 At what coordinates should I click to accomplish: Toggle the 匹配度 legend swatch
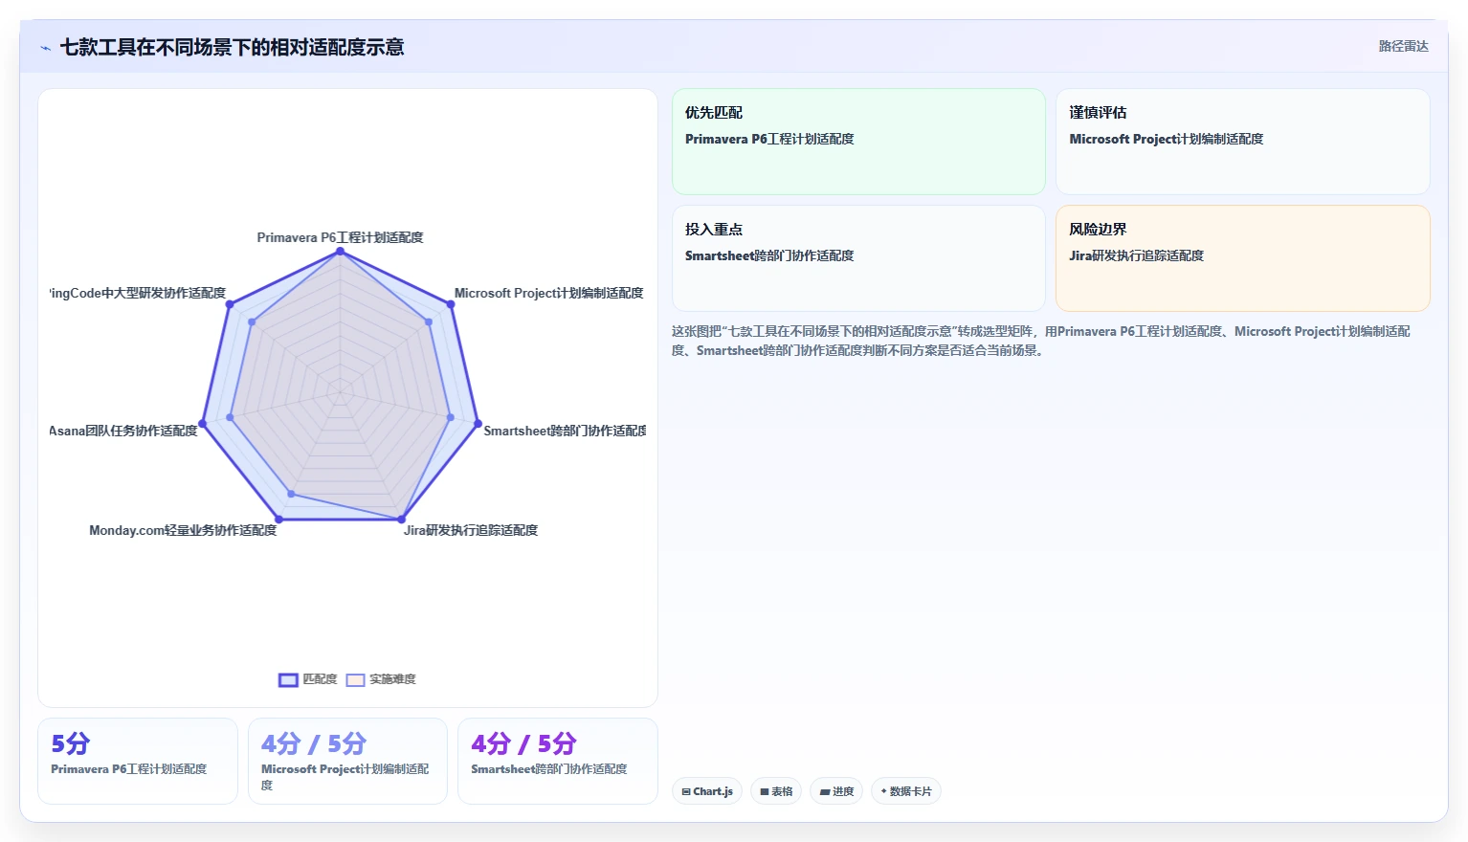point(288,680)
